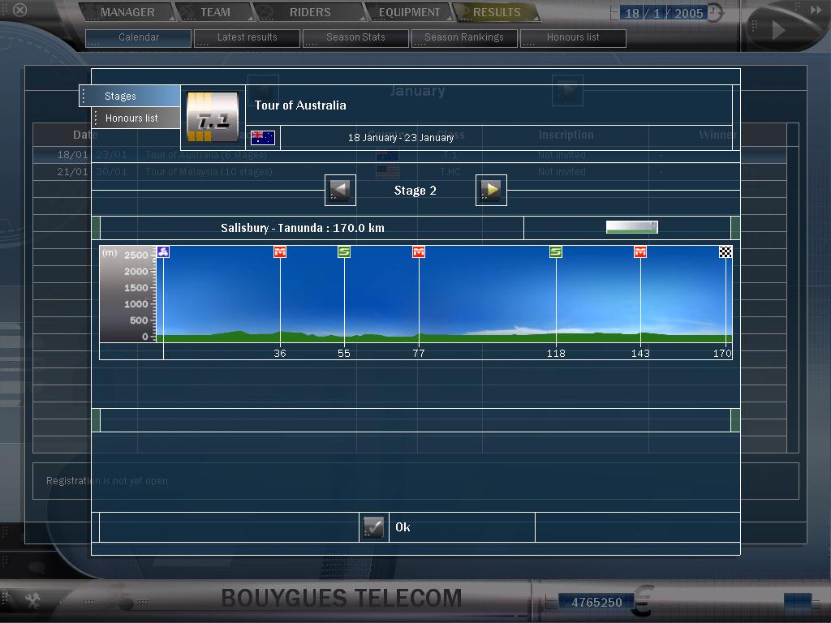This screenshot has width=831, height=623.
Task: Go to the previous stage with the left arrow
Action: tap(340, 190)
